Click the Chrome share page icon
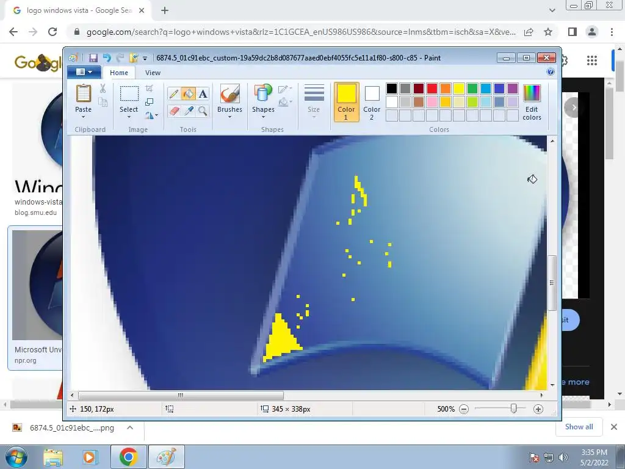The width and height of the screenshot is (625, 469). tap(529, 32)
